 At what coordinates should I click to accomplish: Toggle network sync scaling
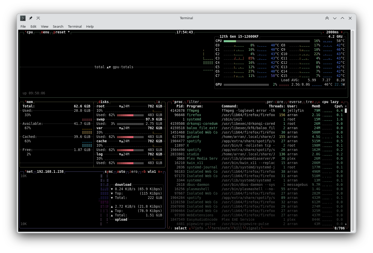click(x=109, y=172)
